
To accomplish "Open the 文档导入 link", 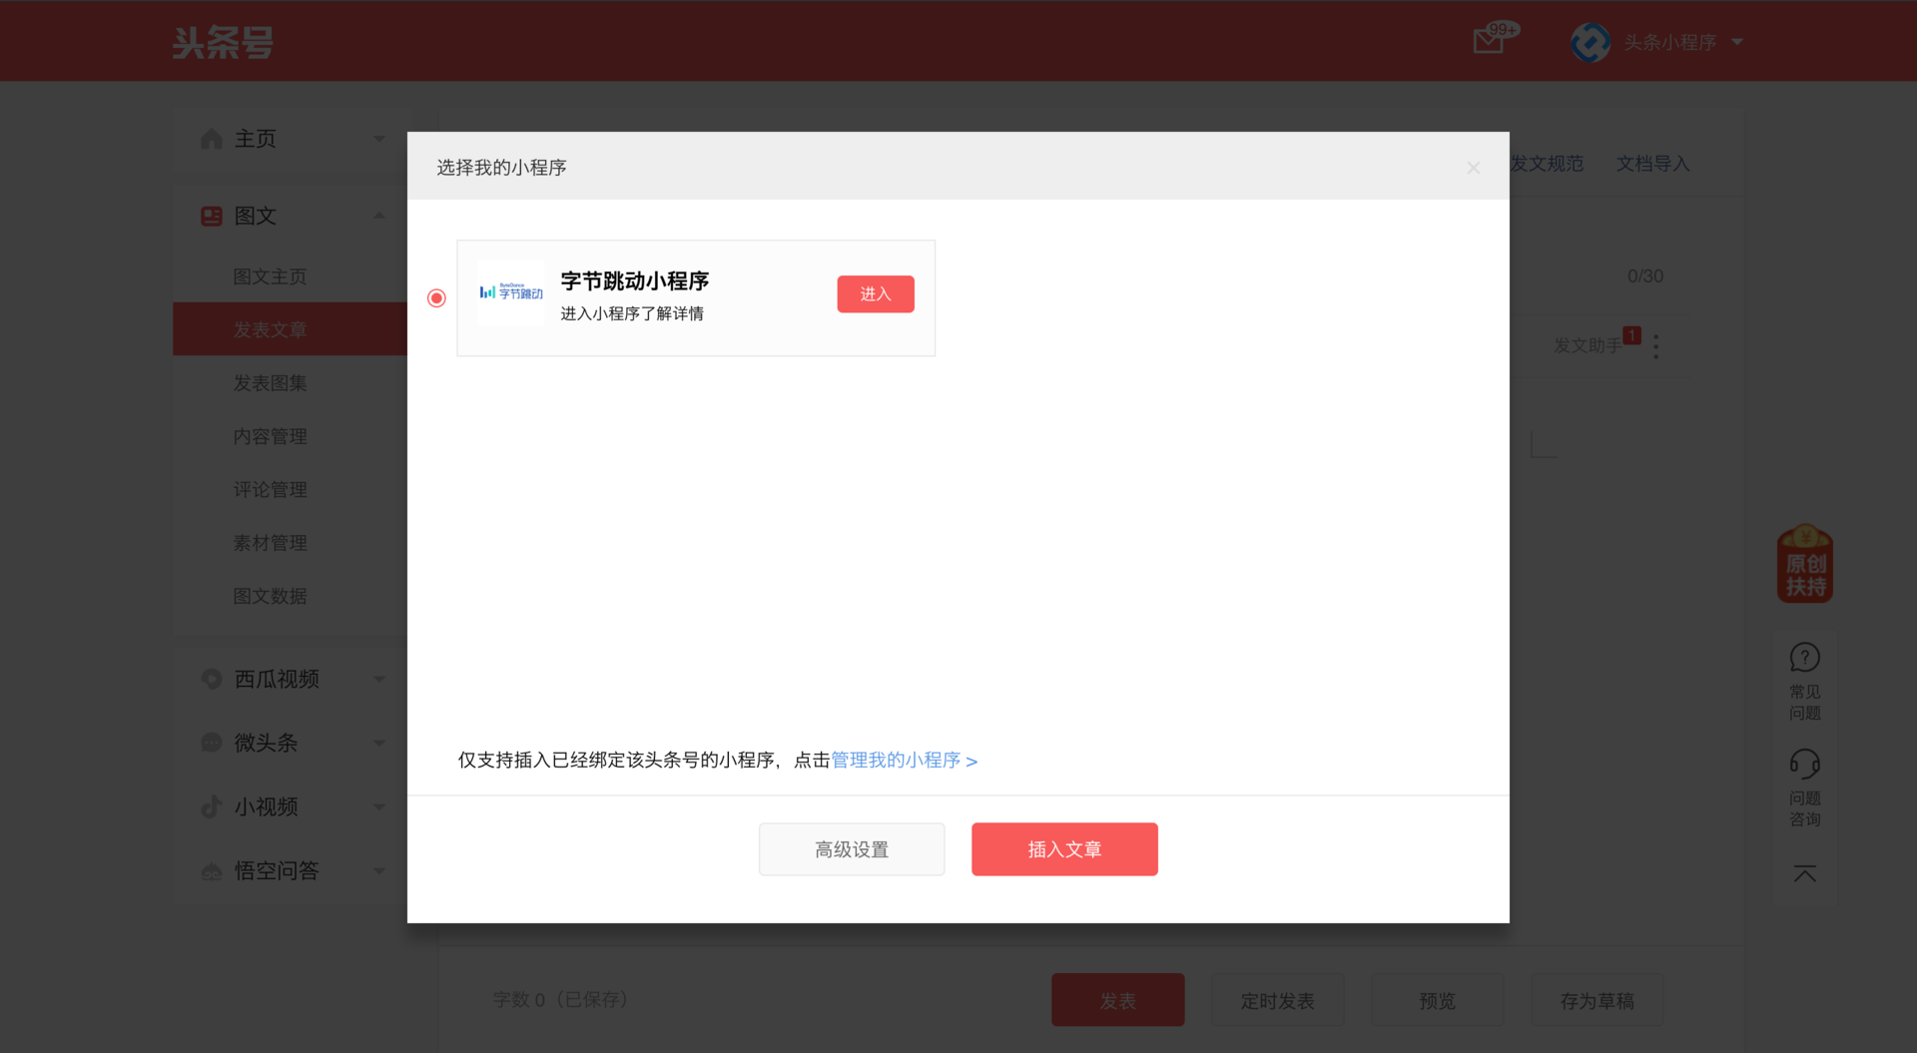I will click(x=1652, y=164).
